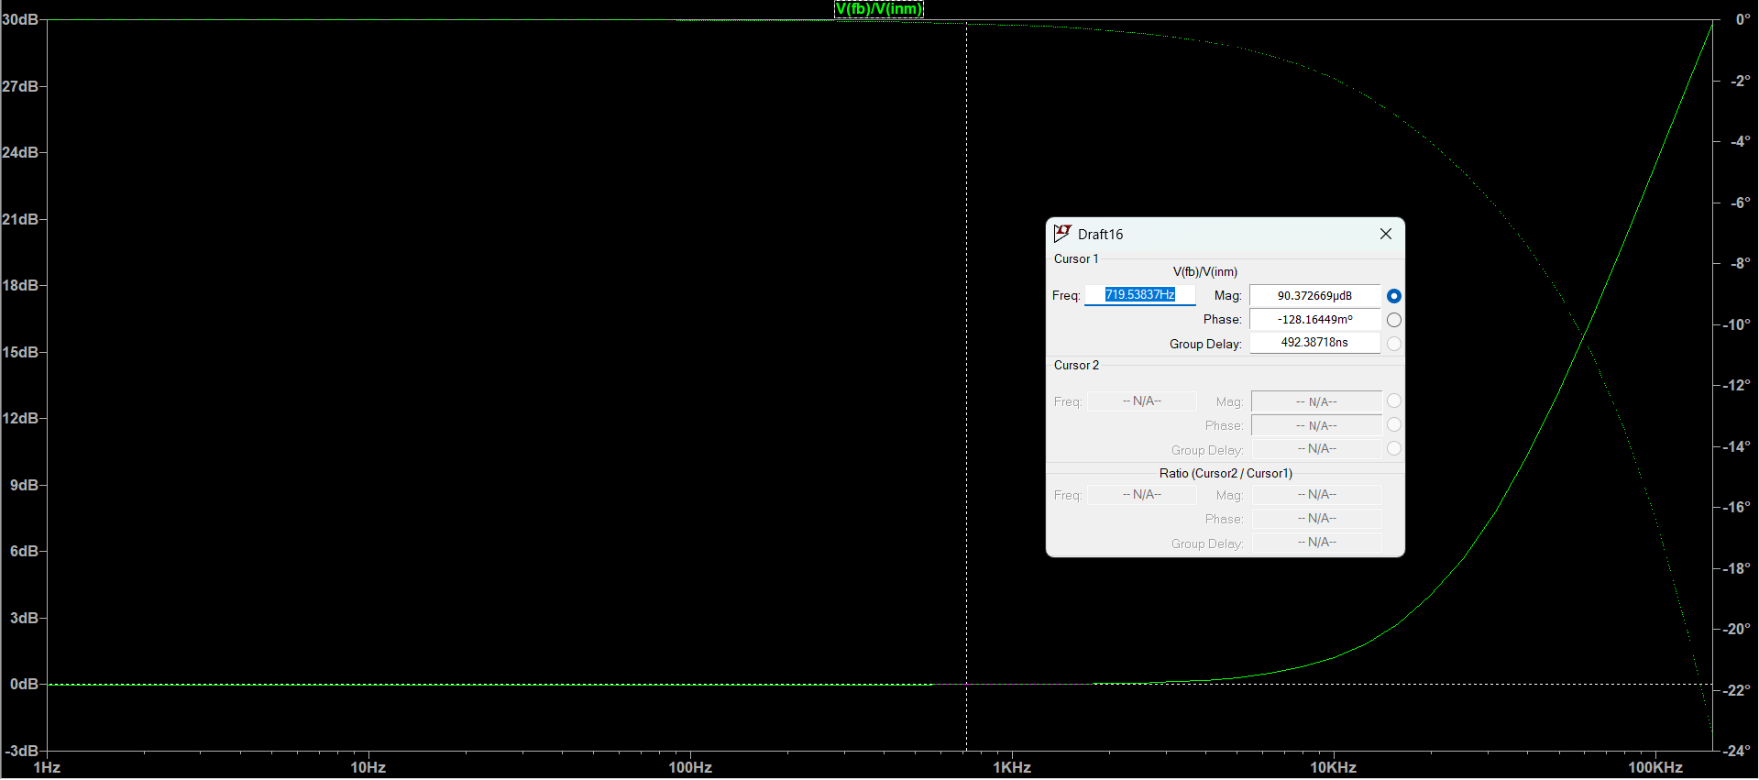
Task: Click the 1KHz label on frequency axis
Action: (1012, 768)
